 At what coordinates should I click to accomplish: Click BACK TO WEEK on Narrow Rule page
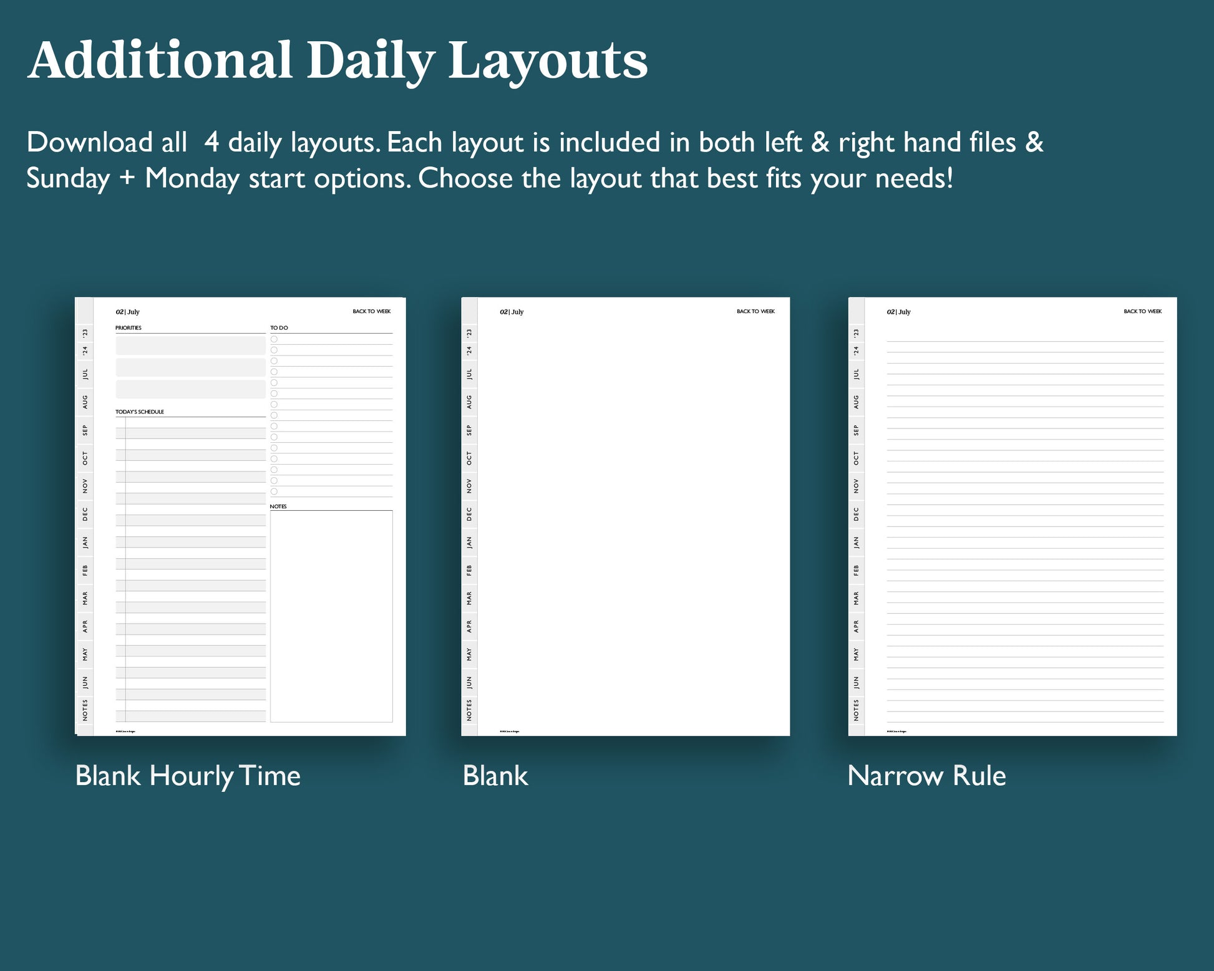1142,311
